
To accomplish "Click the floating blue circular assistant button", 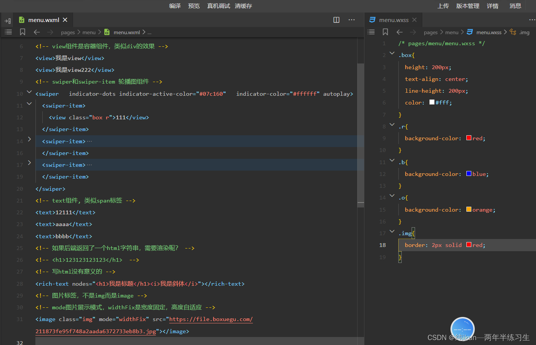I will 462,329.
